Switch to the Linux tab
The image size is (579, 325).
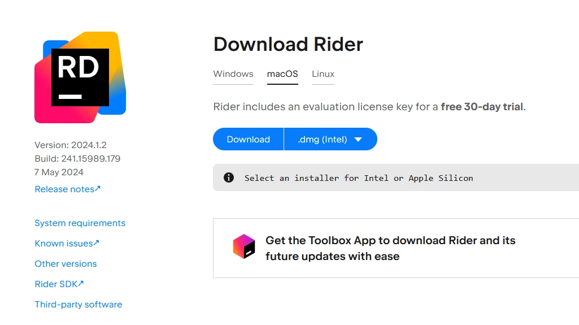pyautogui.click(x=323, y=74)
